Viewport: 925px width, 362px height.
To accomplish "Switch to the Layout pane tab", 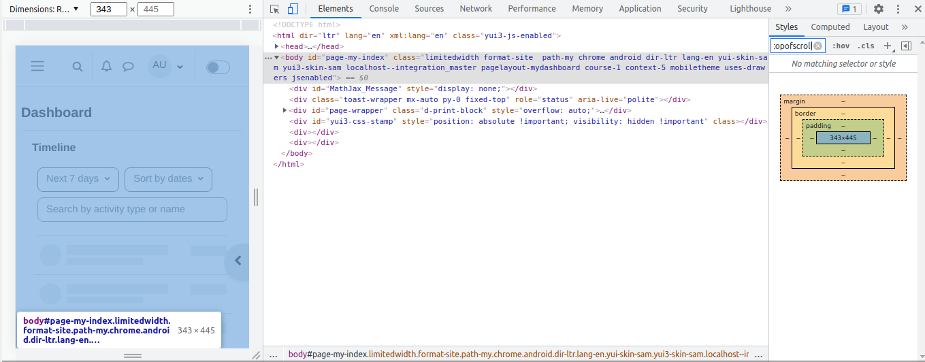I will pos(876,27).
